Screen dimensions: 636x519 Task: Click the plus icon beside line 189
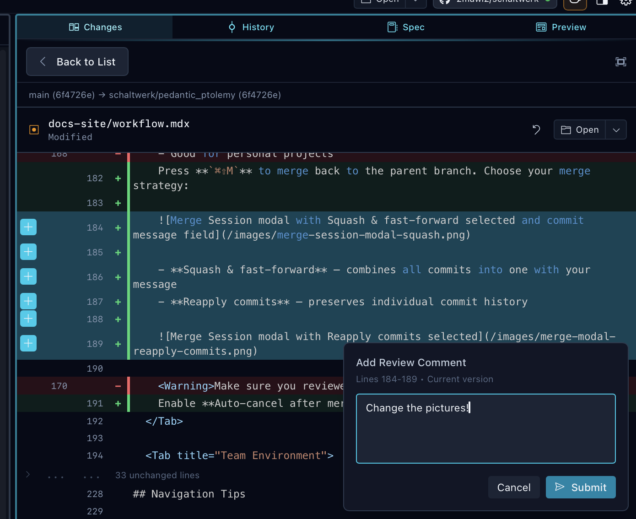28,343
